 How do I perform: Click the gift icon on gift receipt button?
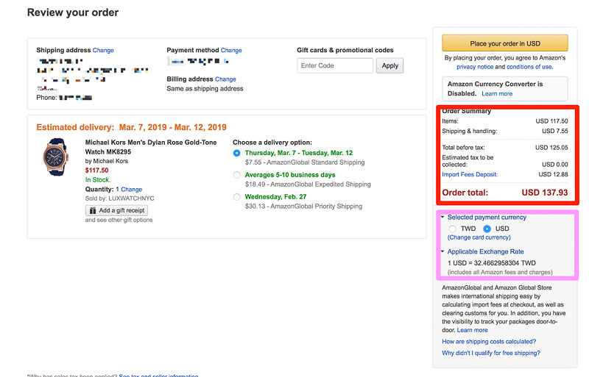coord(93,210)
